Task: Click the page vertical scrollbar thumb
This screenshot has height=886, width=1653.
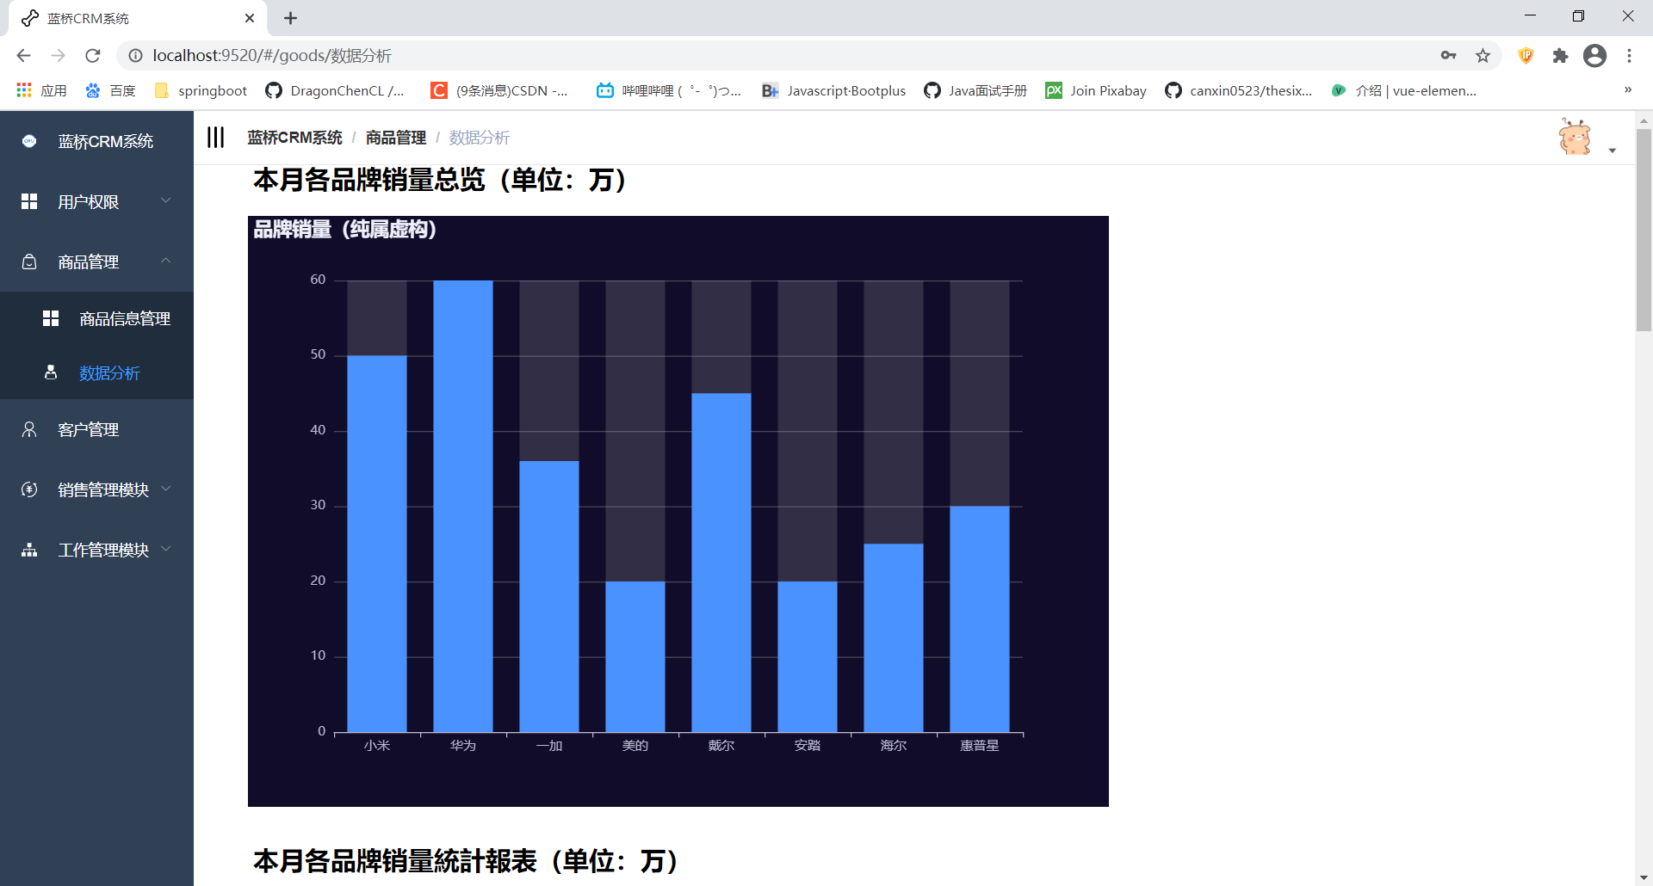Action: (1644, 230)
